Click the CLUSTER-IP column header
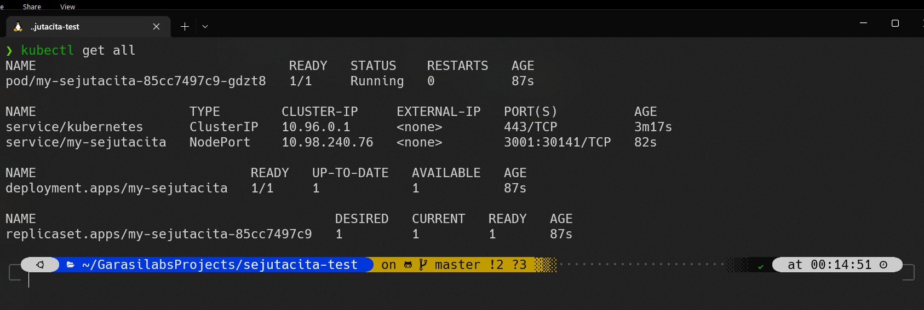The height and width of the screenshot is (310, 924). pyautogui.click(x=320, y=112)
